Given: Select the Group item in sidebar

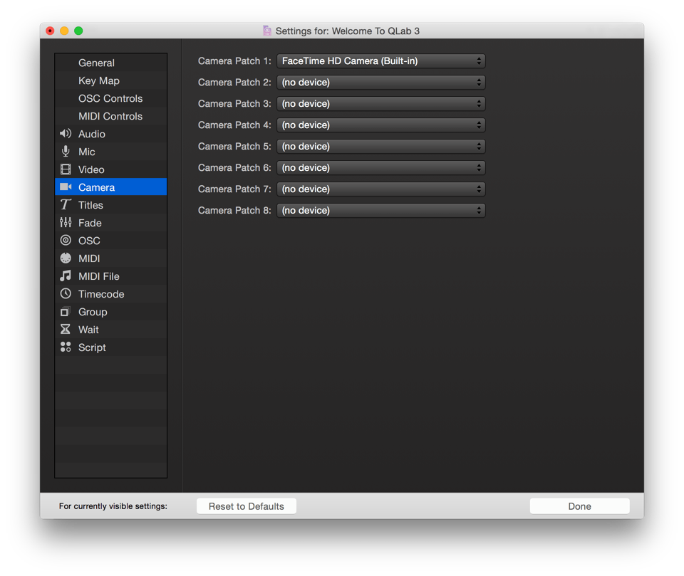Looking at the screenshot, I should pyautogui.click(x=93, y=312).
